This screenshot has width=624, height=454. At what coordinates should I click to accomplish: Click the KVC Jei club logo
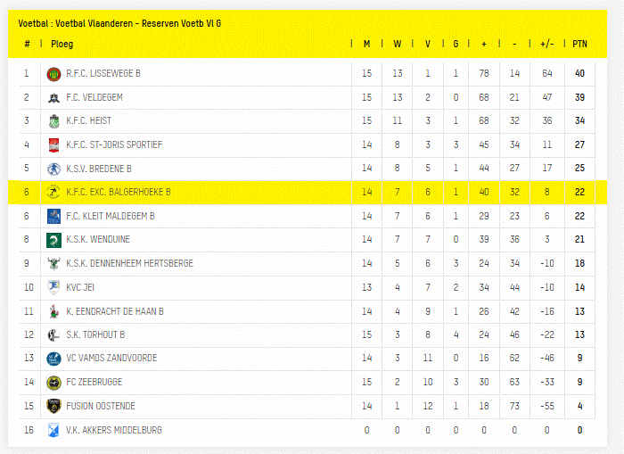(53, 287)
